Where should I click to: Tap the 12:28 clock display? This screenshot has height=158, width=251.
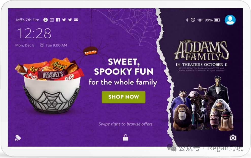34,33
